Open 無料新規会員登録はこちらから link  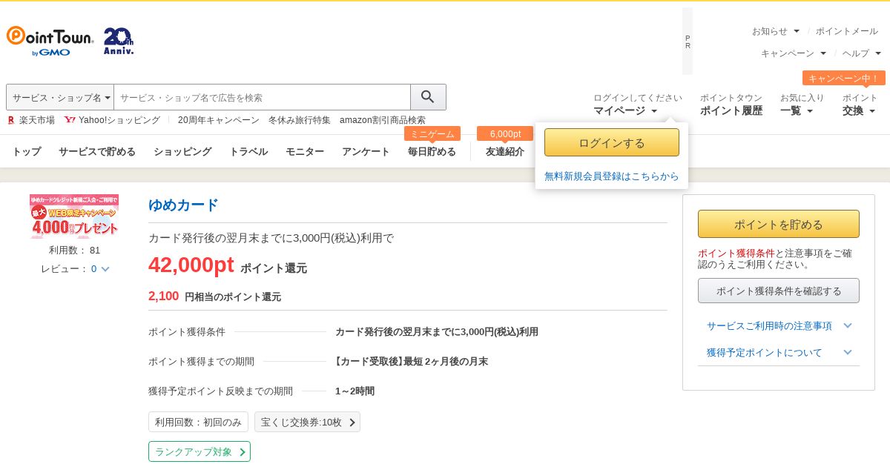[612, 176]
